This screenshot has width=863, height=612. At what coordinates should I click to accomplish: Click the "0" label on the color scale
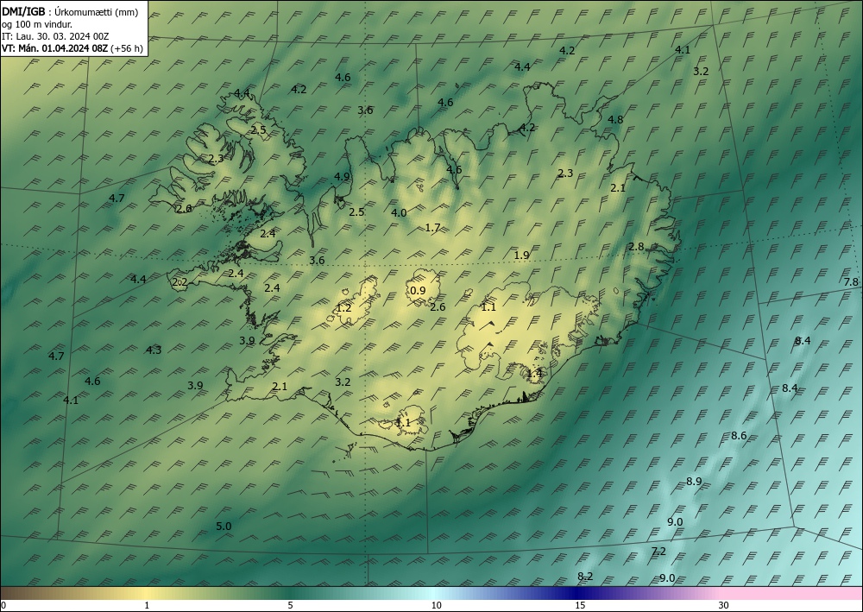(3, 605)
